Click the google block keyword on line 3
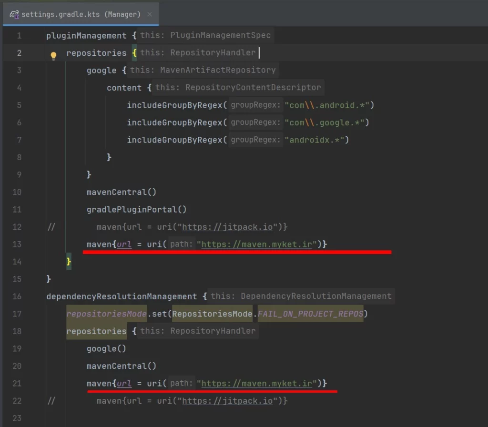Screen dimensions: 488x427 click(x=102, y=71)
